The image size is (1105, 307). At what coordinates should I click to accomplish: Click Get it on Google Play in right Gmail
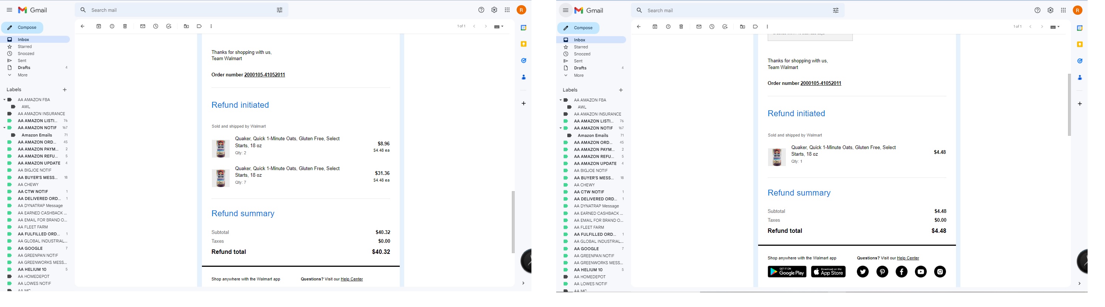click(787, 272)
